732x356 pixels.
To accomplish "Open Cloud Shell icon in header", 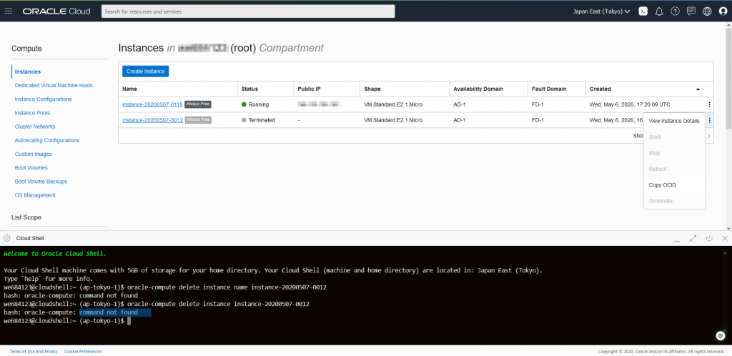I will click(643, 11).
